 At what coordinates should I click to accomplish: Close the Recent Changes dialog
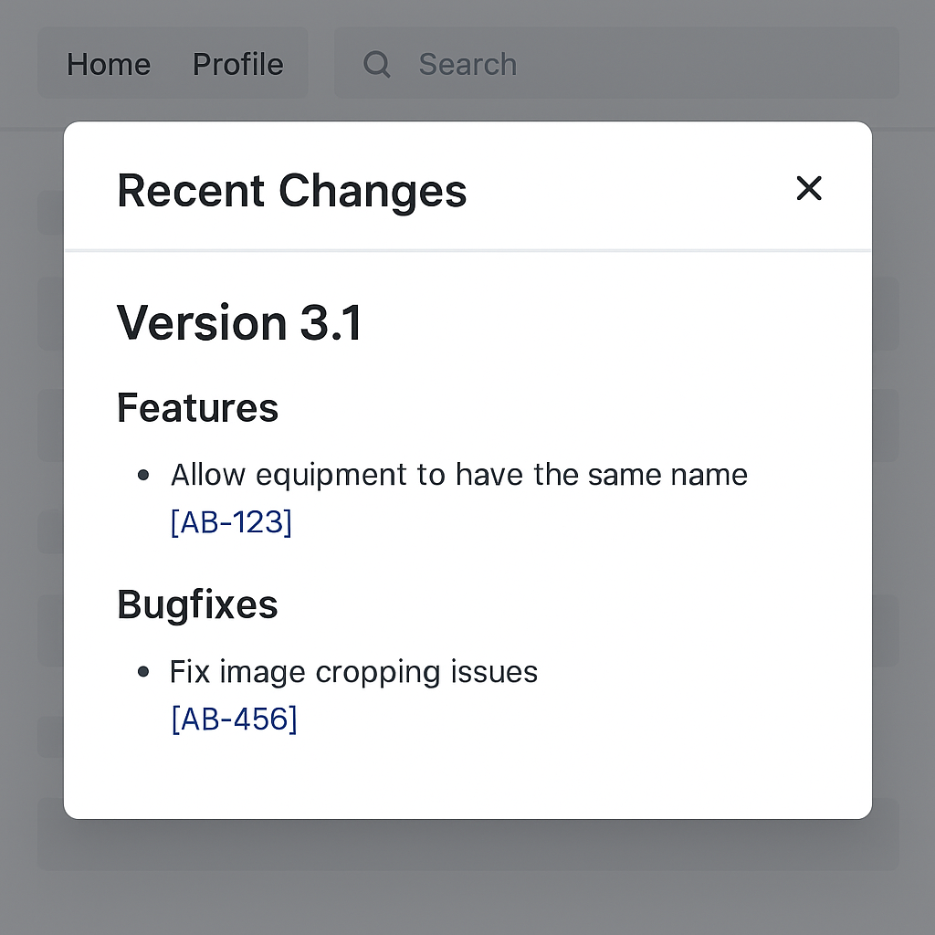(809, 189)
